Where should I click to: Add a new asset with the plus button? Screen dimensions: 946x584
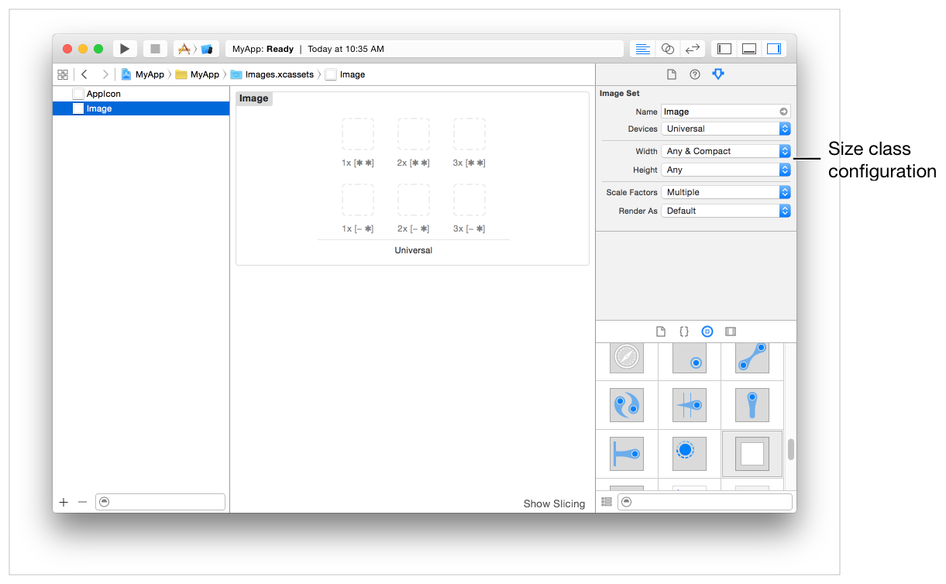(x=64, y=502)
